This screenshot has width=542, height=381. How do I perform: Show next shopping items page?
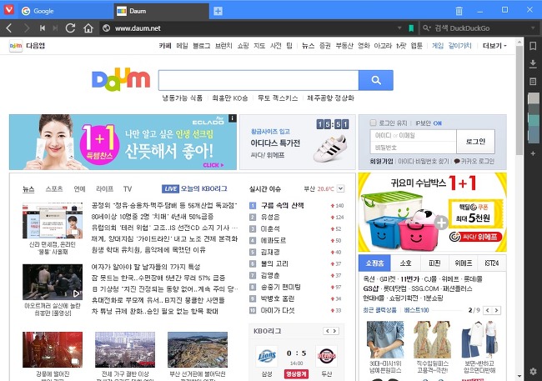[x=497, y=310]
